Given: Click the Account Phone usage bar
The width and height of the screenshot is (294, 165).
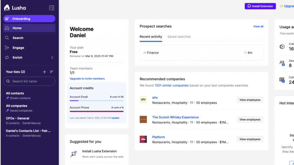Looking at the screenshot, I should (96, 111).
